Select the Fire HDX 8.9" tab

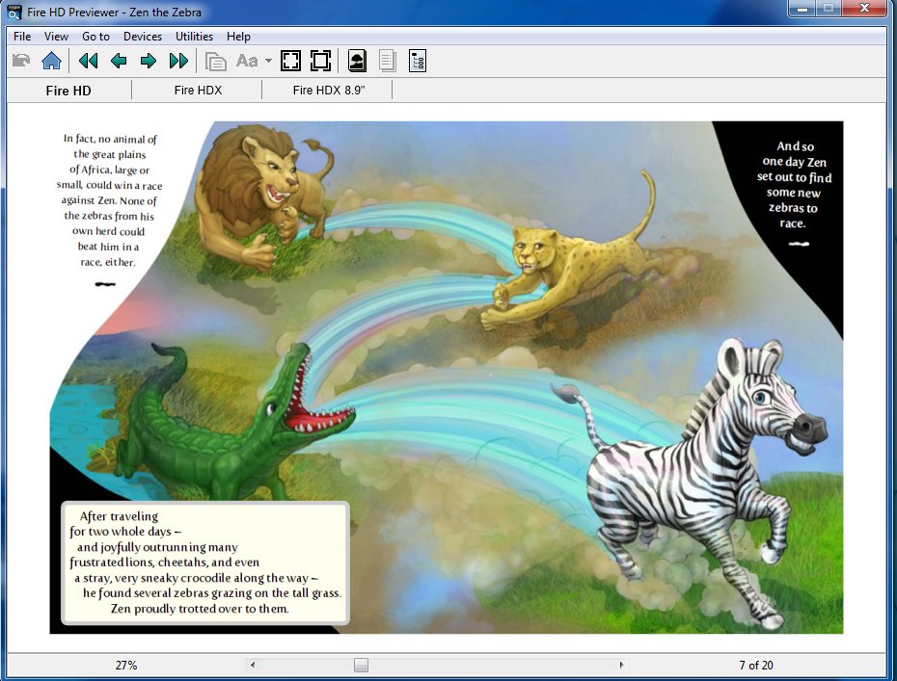click(x=328, y=91)
